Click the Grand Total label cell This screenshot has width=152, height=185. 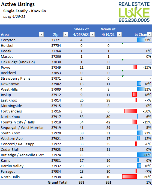coord(58,183)
